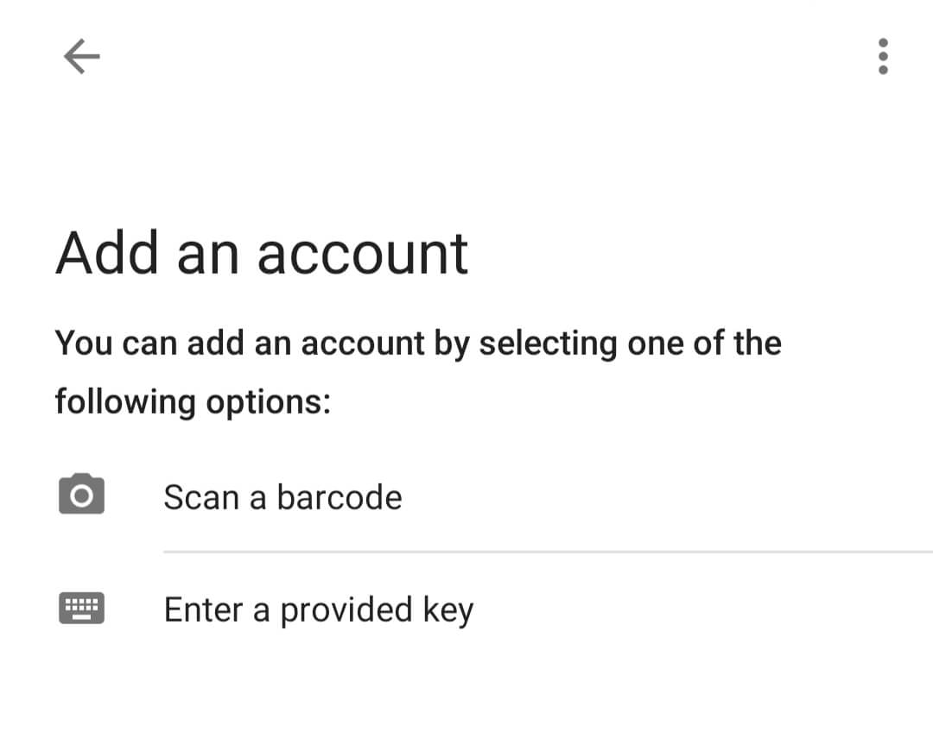The image size is (933, 732).
Task: Click empty row space right of Enter a provided key
Action: pyautogui.click(x=702, y=610)
